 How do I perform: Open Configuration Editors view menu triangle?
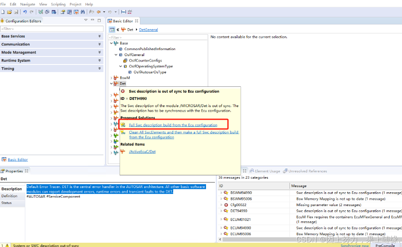(x=86, y=20)
